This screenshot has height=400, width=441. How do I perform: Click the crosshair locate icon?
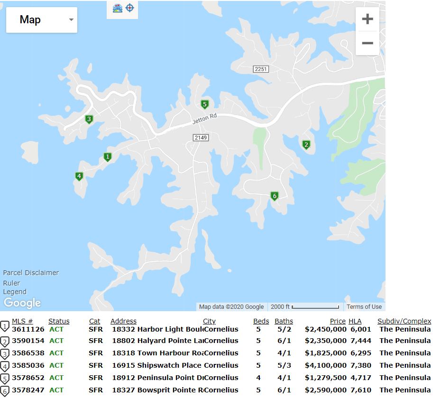(x=129, y=8)
